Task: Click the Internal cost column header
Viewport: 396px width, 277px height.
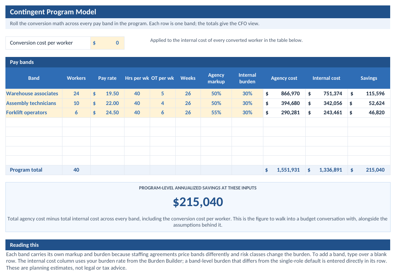Action: [327, 78]
